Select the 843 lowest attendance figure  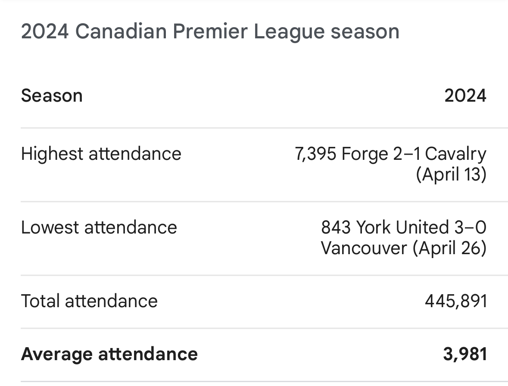pos(336,227)
